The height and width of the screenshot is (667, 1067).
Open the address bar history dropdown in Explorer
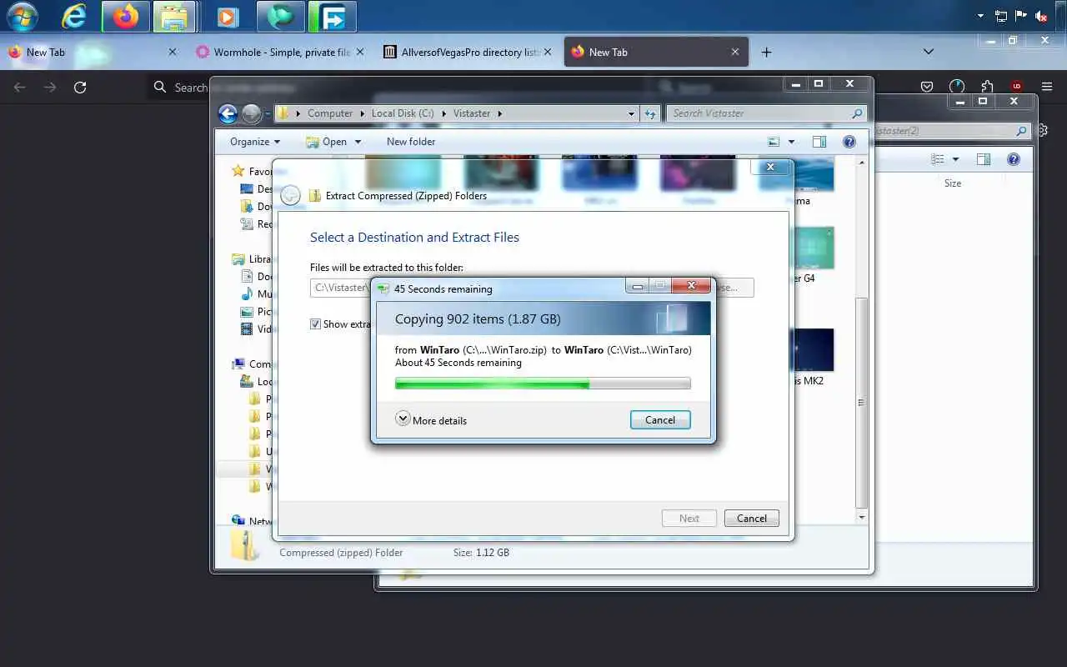(631, 113)
